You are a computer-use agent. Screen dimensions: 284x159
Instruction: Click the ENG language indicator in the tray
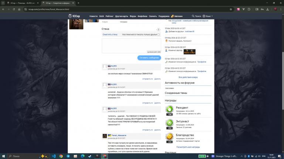click(264, 156)
